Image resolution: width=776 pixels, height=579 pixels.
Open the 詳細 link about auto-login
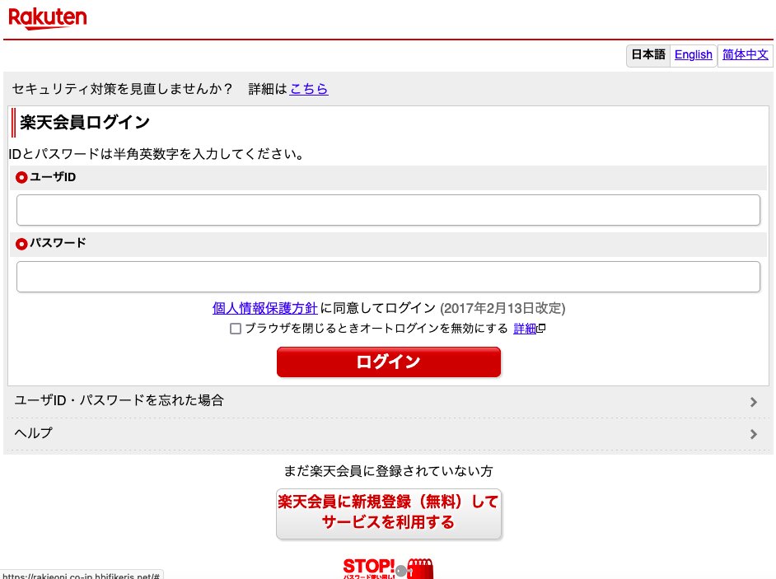point(525,329)
